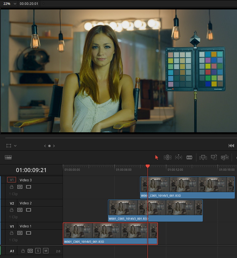Screen dimensions: 237x258
Task: Select the Blade Edit Mode tool
Action: pyautogui.click(x=189, y=157)
